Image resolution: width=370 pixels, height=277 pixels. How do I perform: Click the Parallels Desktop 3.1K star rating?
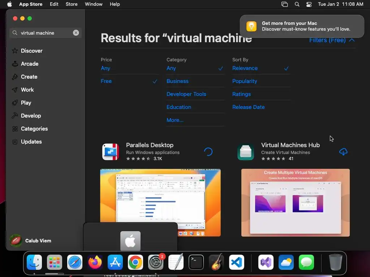144,159
